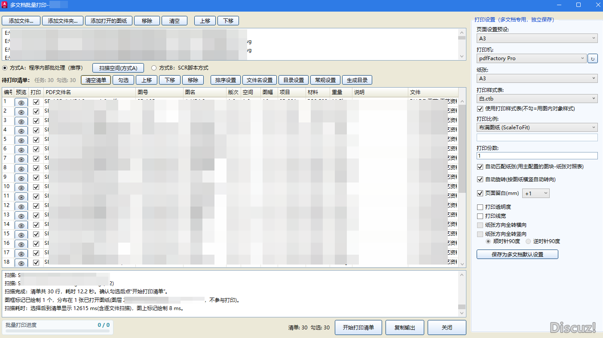Toggle 使用打印样式表 checkbox
The image size is (603, 338).
coord(480,109)
